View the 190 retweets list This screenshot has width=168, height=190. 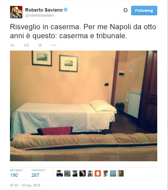14,175
